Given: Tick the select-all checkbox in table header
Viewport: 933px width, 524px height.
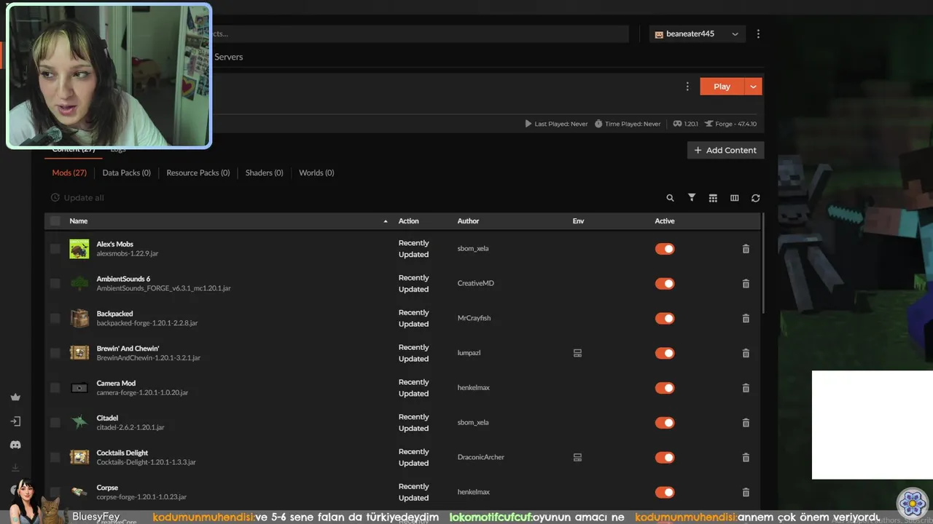Looking at the screenshot, I should (55, 221).
